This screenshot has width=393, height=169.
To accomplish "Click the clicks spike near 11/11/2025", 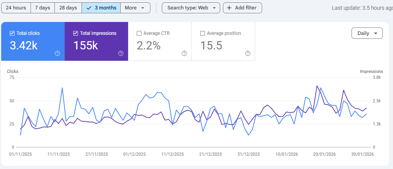I will [x=62, y=88].
